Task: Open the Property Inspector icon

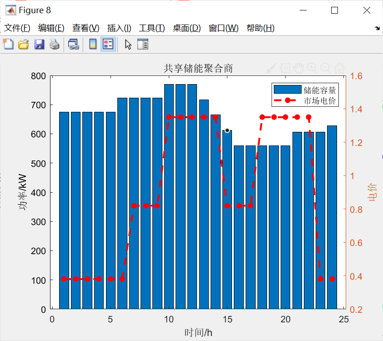Action: point(143,45)
